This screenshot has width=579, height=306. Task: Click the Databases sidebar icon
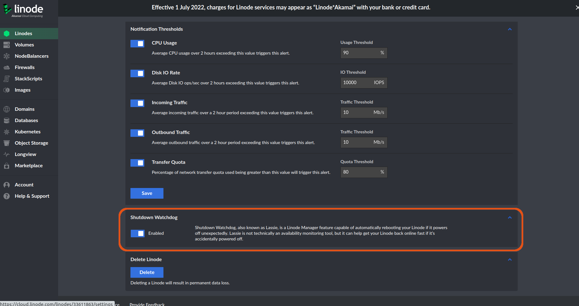coord(7,121)
